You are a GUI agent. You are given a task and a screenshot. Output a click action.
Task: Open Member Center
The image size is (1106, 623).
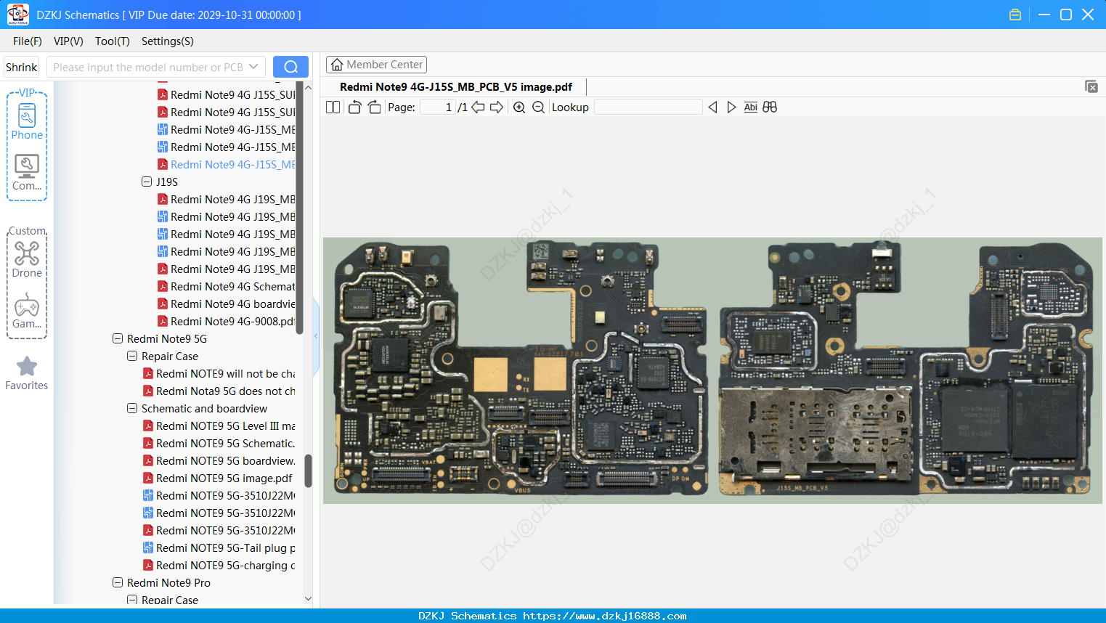pos(376,65)
